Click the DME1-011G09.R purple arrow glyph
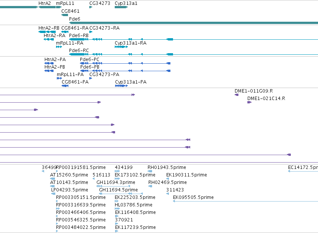The image size is (318, 233). point(237,95)
